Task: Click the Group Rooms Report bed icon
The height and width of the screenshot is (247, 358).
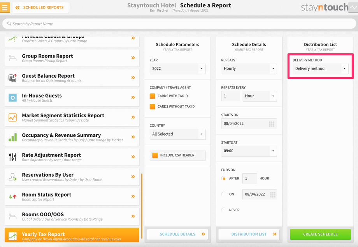Action: 12,58
